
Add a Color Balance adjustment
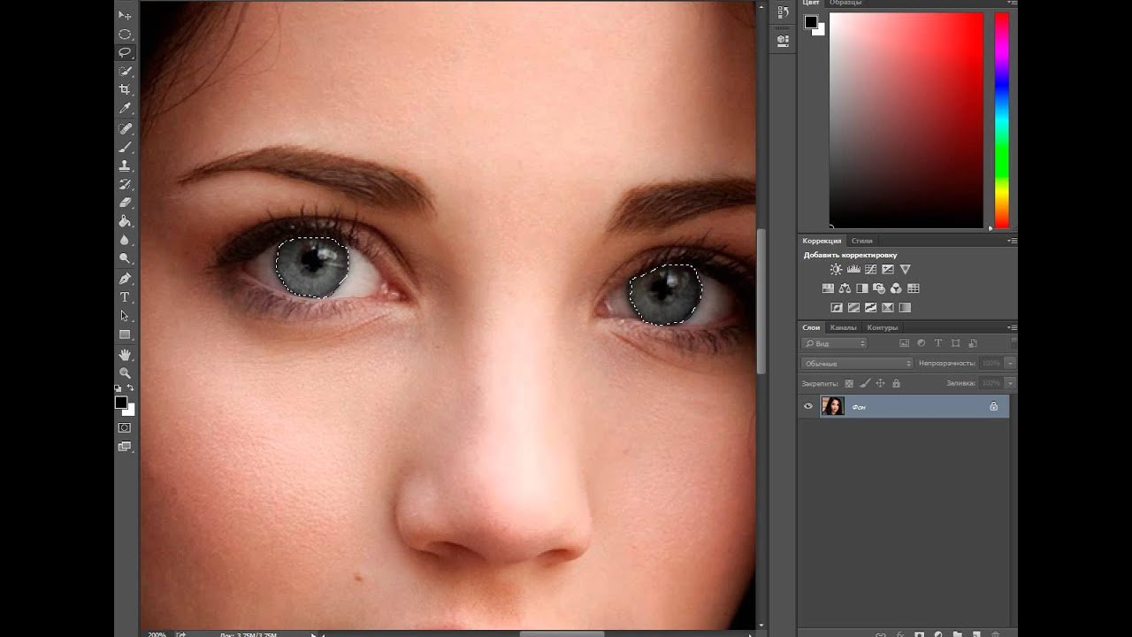click(845, 288)
